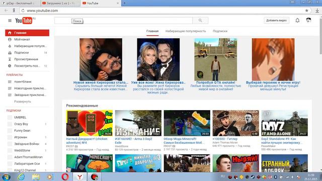Open Лаборатория Оси subscription channel
This screenshot has height=181, width=322.
coord(27,164)
